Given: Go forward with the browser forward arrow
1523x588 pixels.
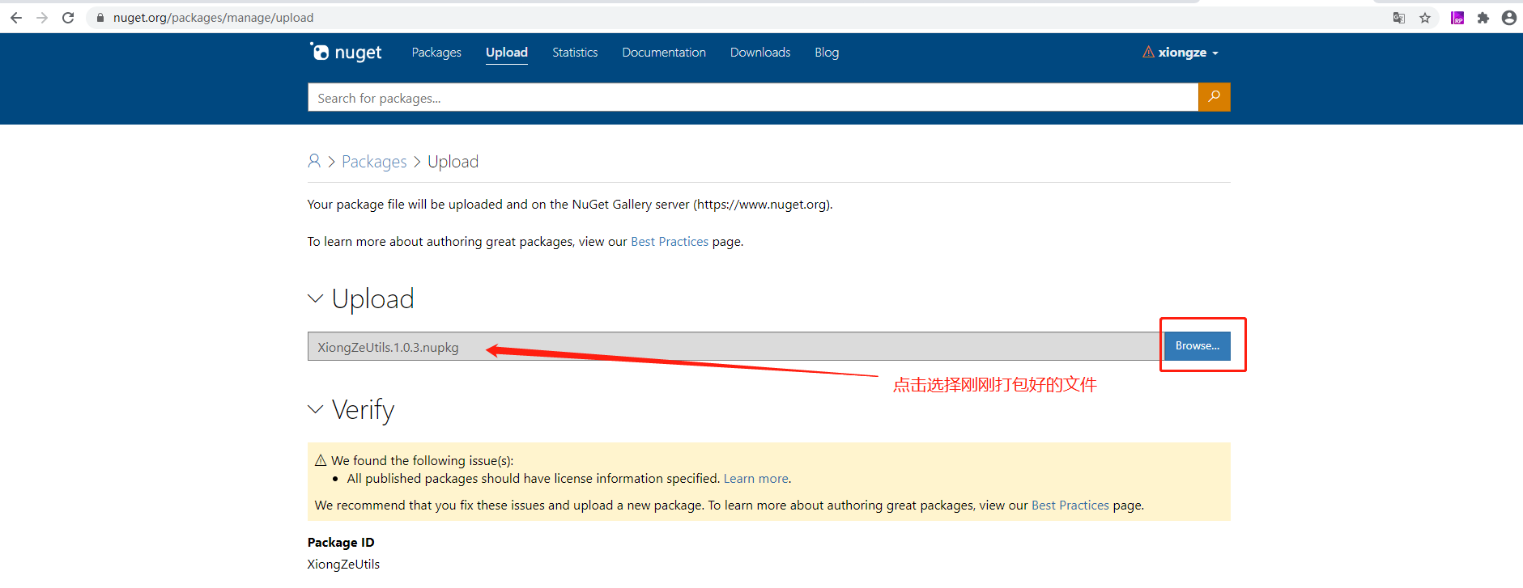Looking at the screenshot, I should point(42,18).
